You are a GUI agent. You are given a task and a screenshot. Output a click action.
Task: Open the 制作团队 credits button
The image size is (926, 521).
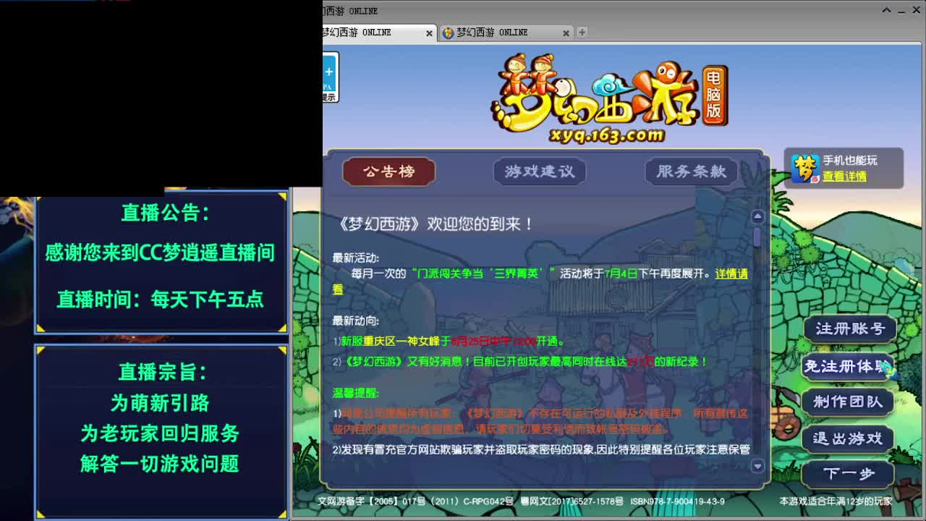(848, 402)
